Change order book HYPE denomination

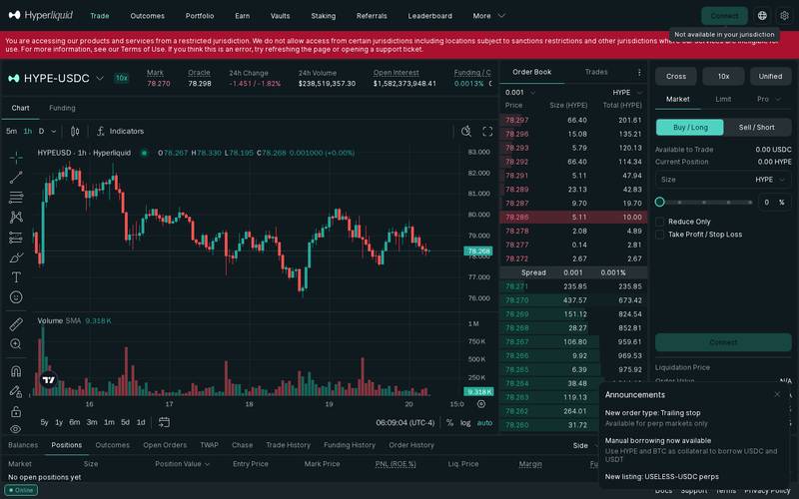[627, 92]
